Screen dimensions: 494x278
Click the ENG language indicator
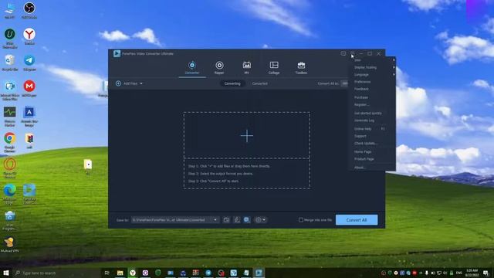459,273
